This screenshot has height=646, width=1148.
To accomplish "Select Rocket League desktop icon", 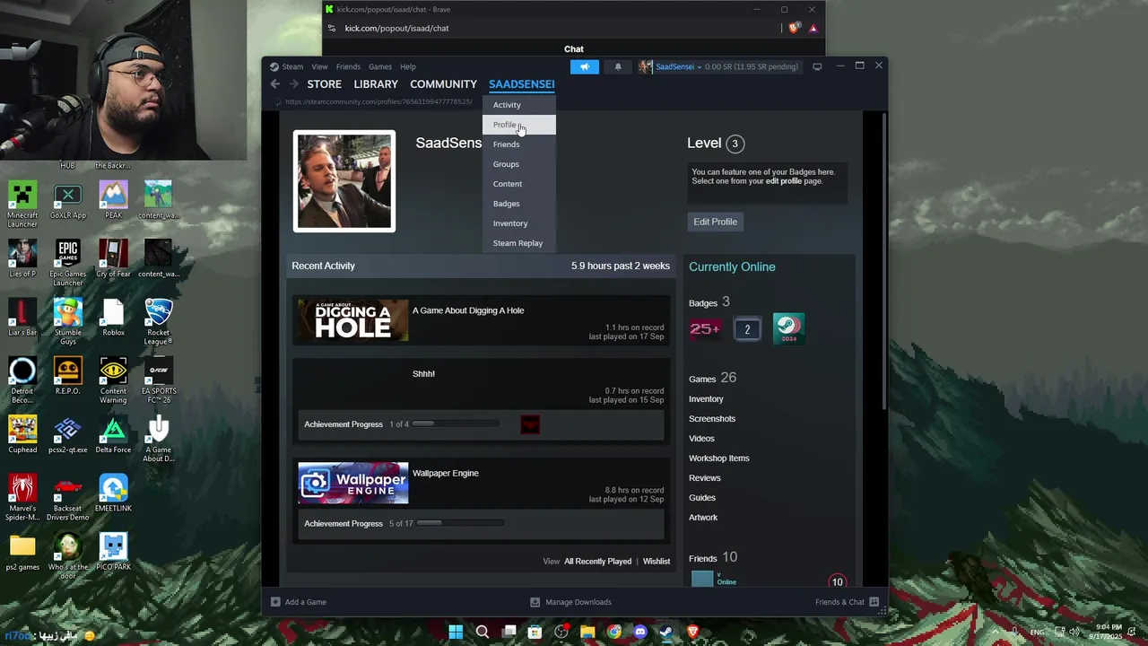I will pos(159,321).
